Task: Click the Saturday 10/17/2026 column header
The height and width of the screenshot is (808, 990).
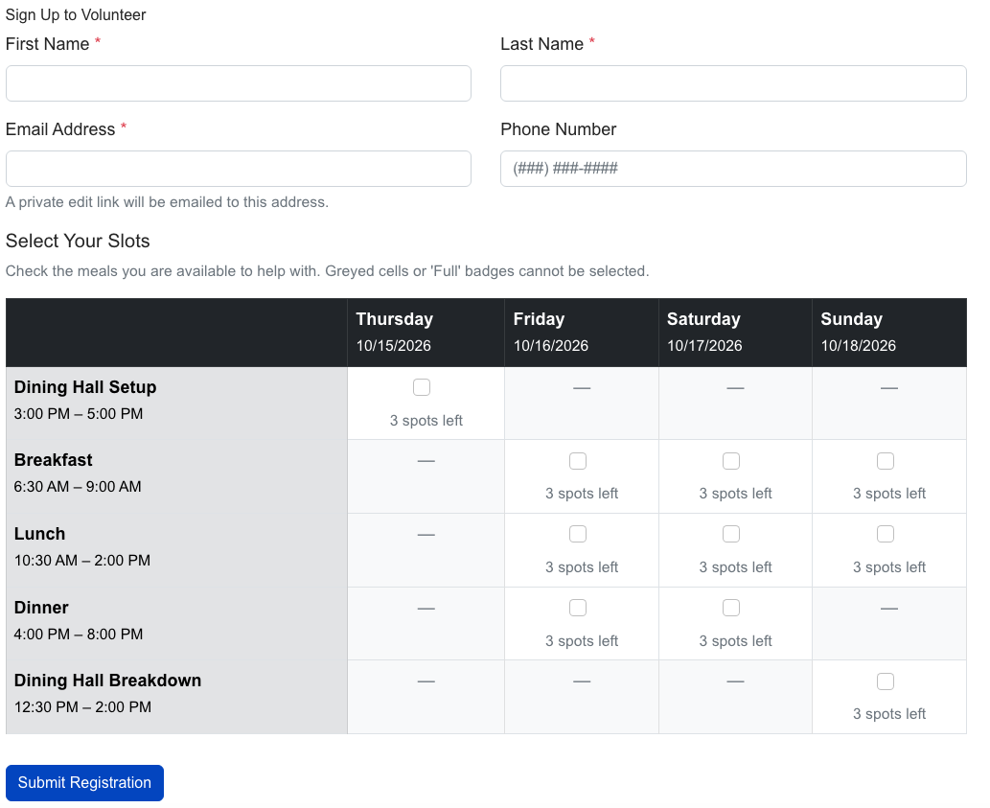Action: tap(735, 333)
